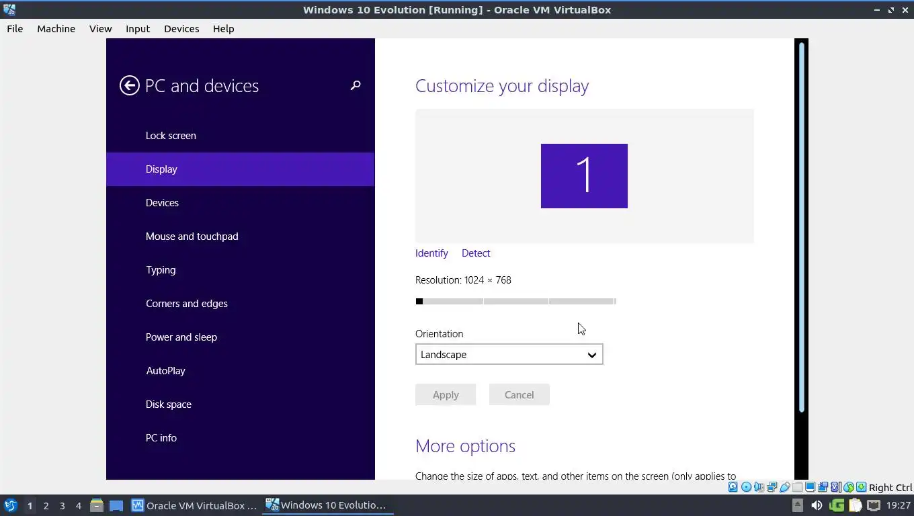Open Corners and edges settings

click(x=240, y=303)
